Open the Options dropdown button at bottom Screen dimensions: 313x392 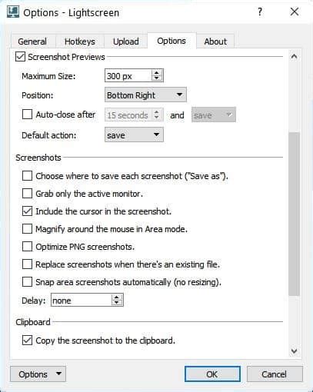point(38,374)
